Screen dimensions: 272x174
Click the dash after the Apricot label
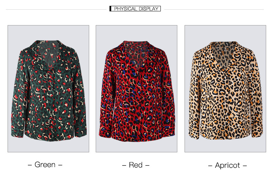click(x=245, y=166)
